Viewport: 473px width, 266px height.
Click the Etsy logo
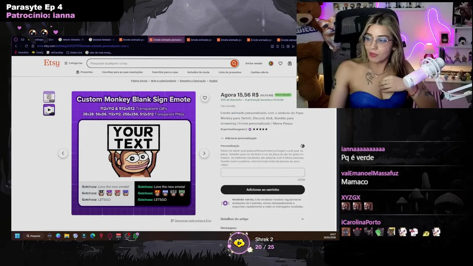[x=51, y=63]
